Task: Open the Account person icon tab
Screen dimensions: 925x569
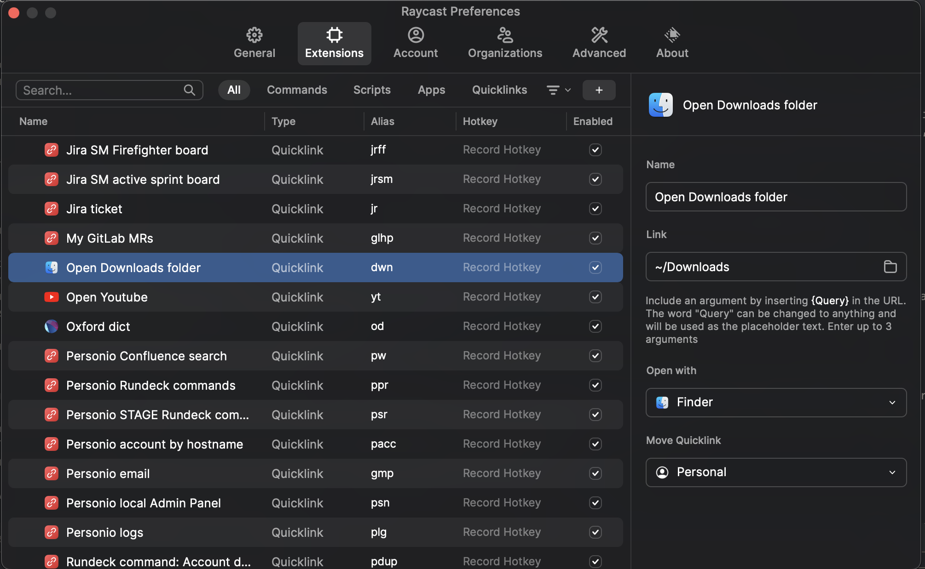Action: point(415,35)
